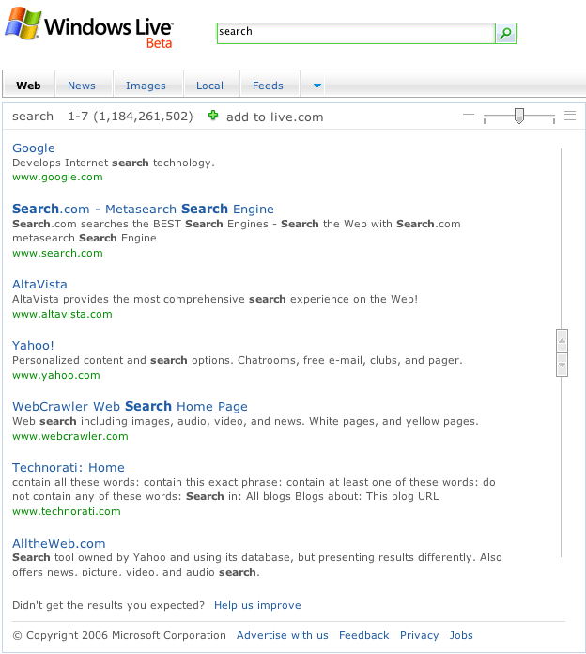This screenshot has height=654, width=586.
Task: Open AlltheWeb.com result title
Action: click(59, 543)
